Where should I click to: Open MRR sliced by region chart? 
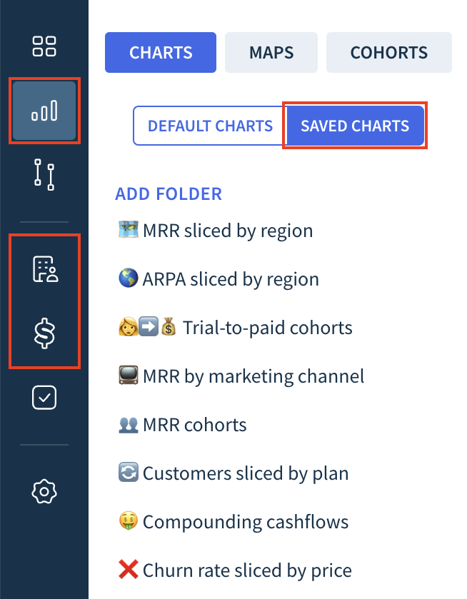click(216, 231)
